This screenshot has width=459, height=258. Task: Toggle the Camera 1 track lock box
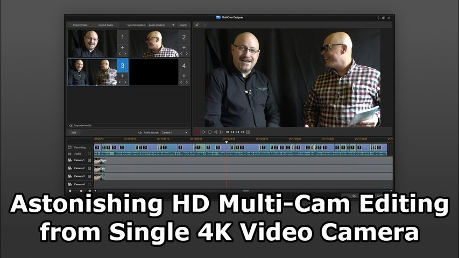(x=89, y=160)
